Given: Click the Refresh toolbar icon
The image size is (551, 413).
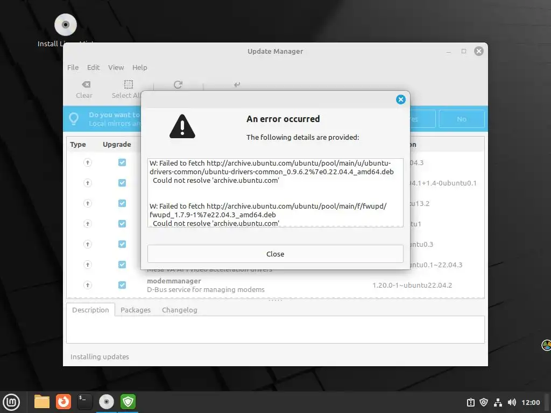Looking at the screenshot, I should click(178, 84).
